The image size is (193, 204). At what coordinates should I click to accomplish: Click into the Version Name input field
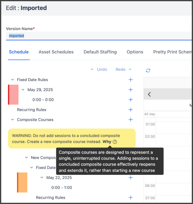(x=99, y=36)
